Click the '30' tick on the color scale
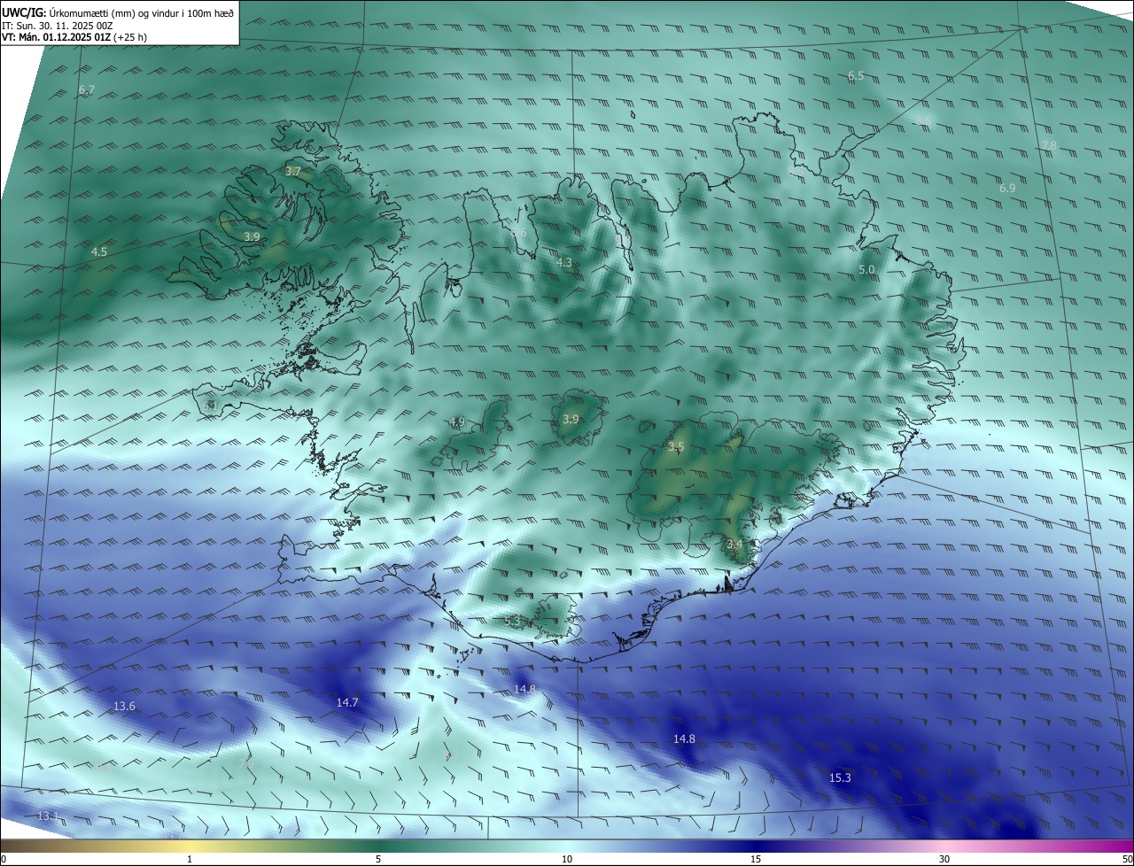The width and height of the screenshot is (1134, 866). [x=944, y=859]
